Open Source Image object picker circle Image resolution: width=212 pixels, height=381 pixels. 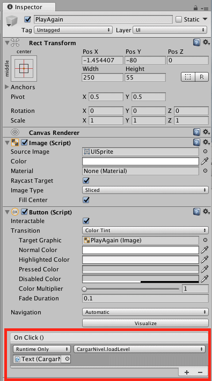click(205, 152)
